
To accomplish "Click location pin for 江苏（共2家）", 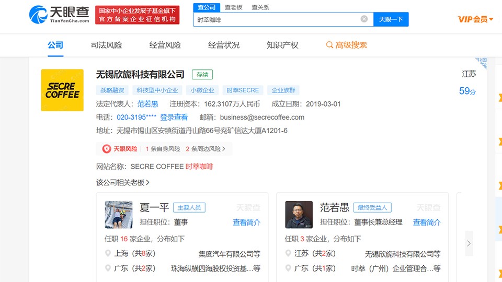I will 288,254.
